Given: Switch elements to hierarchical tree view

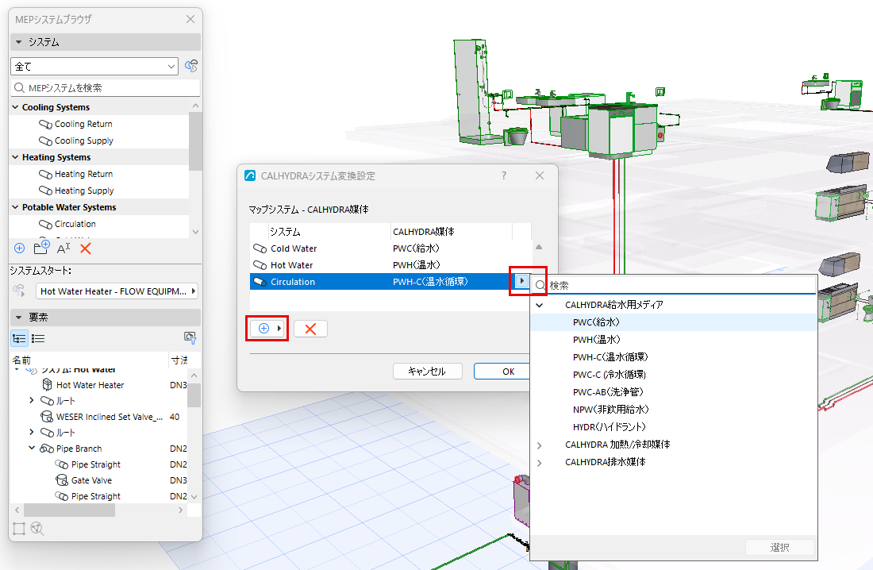Looking at the screenshot, I should (20, 338).
